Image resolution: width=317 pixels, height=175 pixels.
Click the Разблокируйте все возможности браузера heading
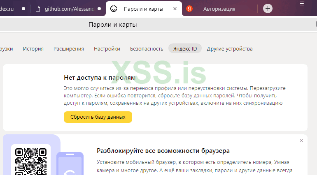(163, 151)
